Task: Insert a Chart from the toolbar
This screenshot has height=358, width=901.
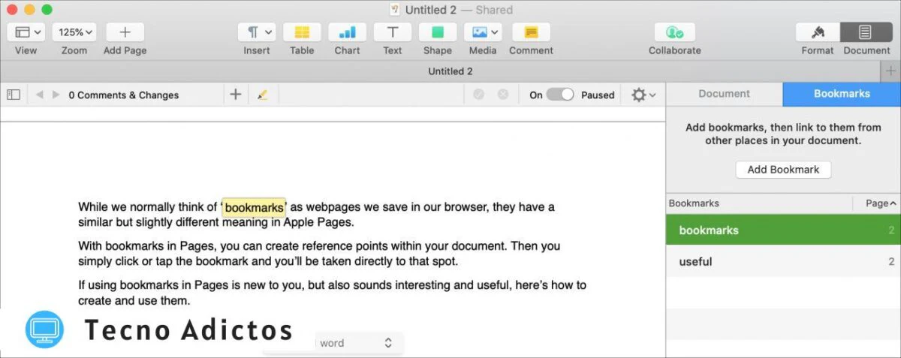Action: (347, 32)
